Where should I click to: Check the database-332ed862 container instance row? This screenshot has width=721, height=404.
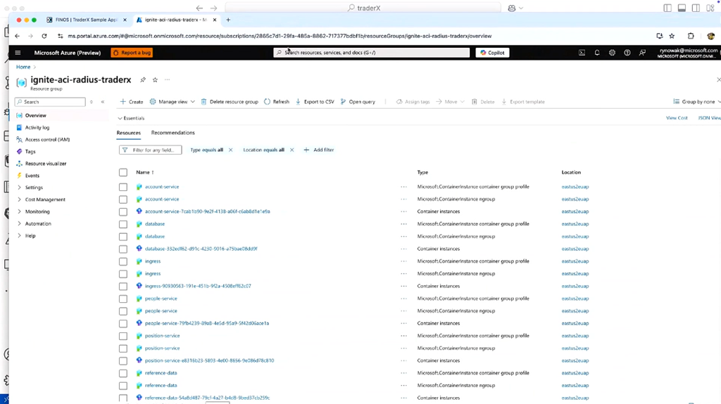pos(123,249)
